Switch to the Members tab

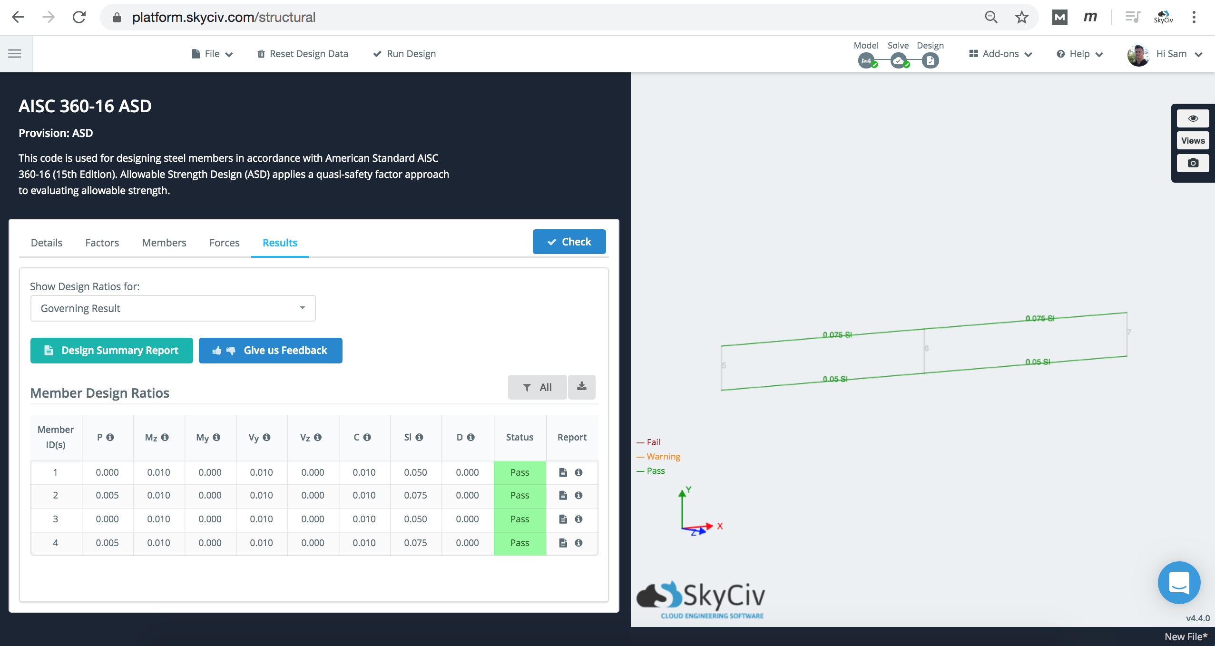click(164, 243)
